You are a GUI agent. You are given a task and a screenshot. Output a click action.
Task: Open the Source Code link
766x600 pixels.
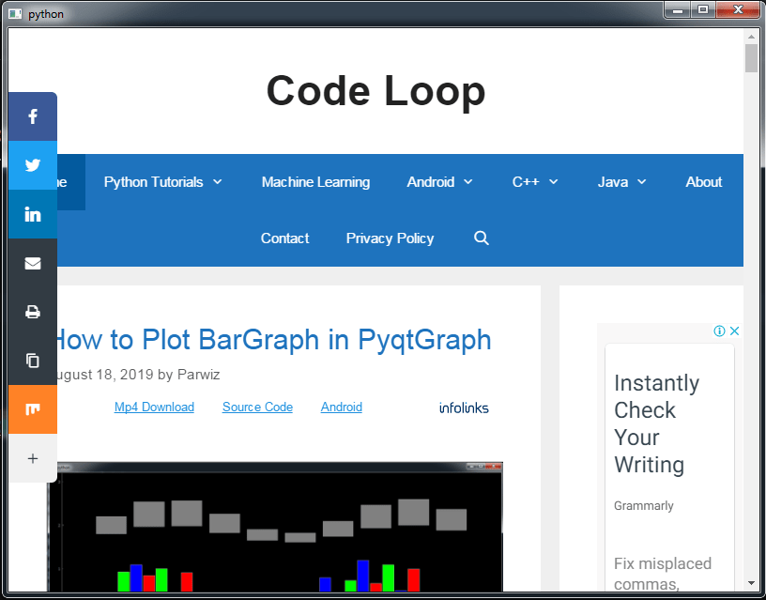click(257, 407)
